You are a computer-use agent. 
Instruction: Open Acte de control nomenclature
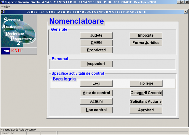(96, 93)
